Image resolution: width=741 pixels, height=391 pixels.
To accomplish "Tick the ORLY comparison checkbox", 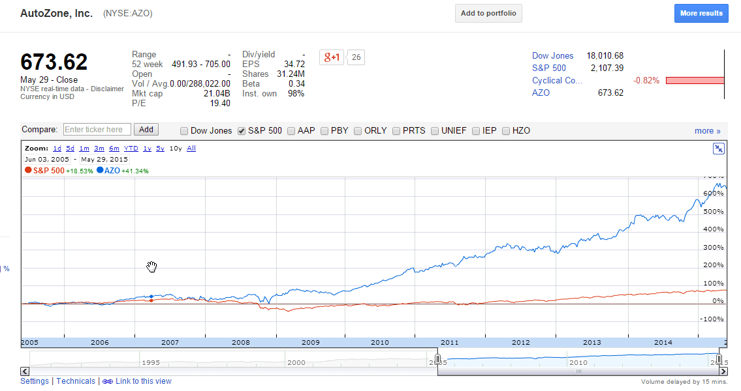I will click(x=358, y=131).
